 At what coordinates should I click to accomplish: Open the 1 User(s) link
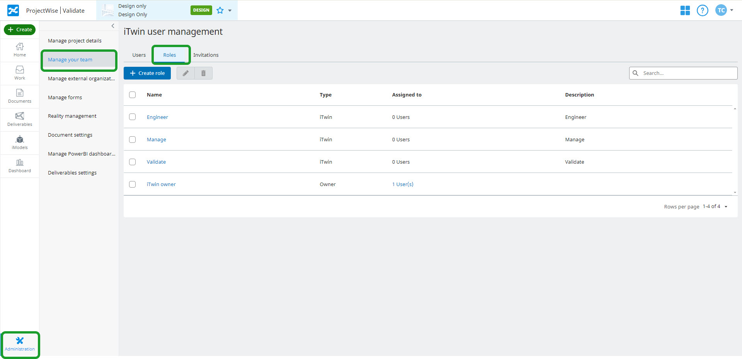402,184
